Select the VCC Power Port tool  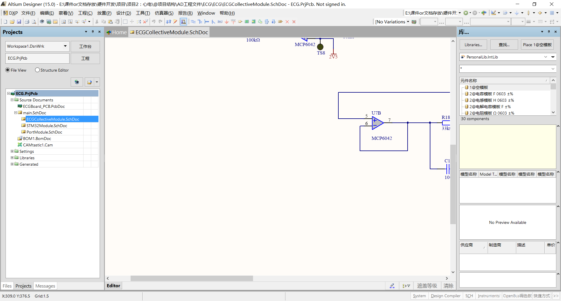point(233,22)
